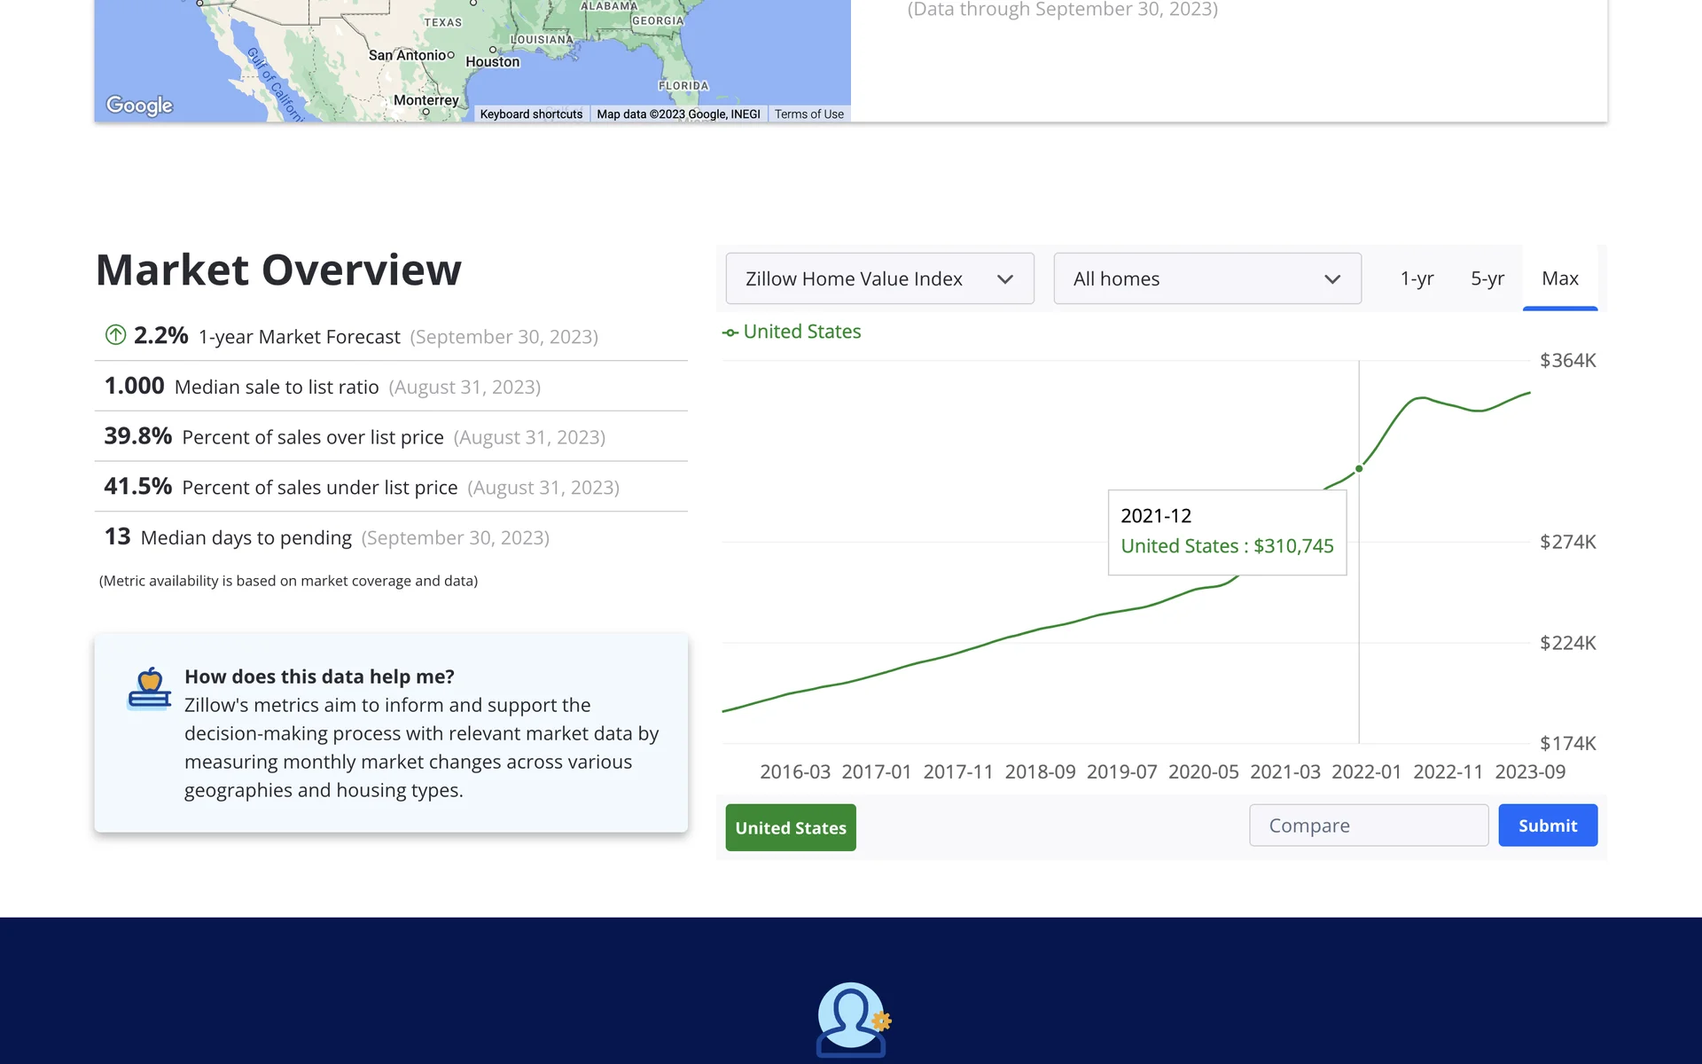
Task: Click the 2021-12 data point dot
Action: pyautogui.click(x=1359, y=468)
